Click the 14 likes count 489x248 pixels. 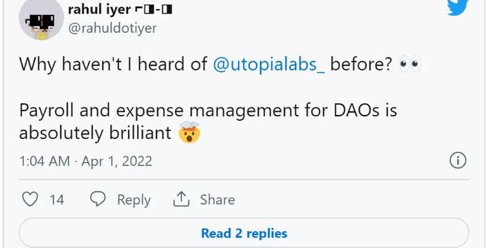[57, 200]
